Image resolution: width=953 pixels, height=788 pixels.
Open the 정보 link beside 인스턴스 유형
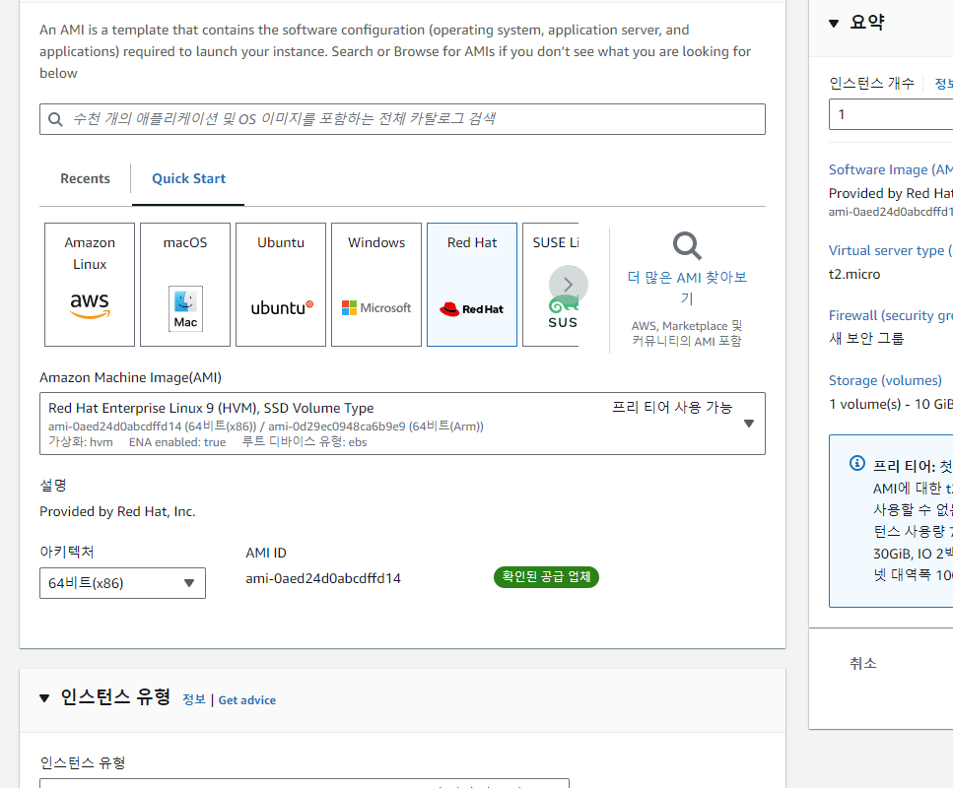click(x=194, y=700)
